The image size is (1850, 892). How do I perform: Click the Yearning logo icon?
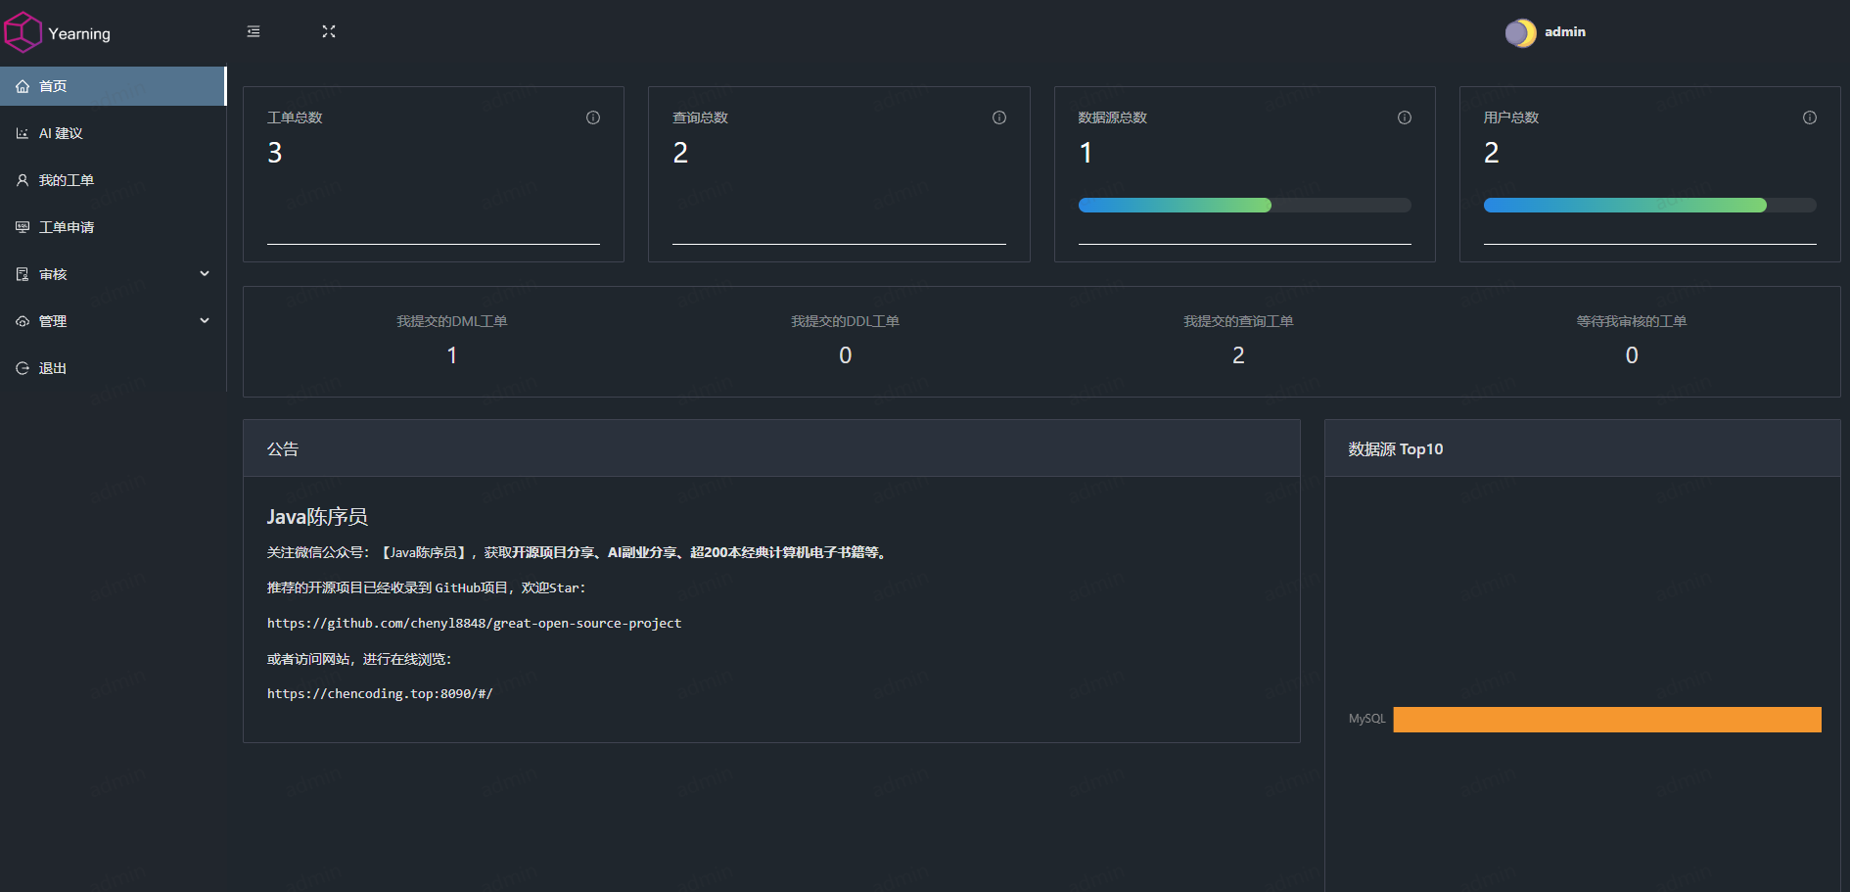click(x=23, y=32)
